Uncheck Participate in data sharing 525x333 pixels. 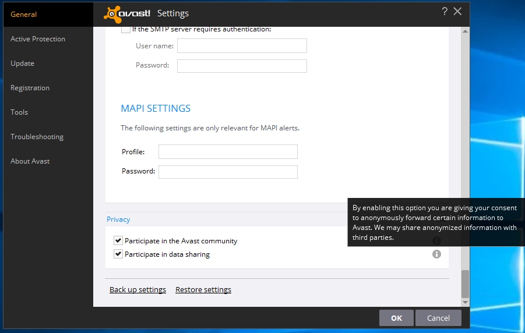click(x=118, y=254)
